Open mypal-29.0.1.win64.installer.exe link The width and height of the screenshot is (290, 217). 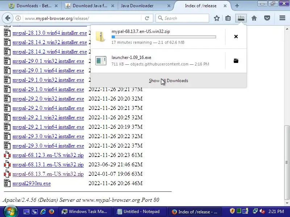(x=48, y=71)
